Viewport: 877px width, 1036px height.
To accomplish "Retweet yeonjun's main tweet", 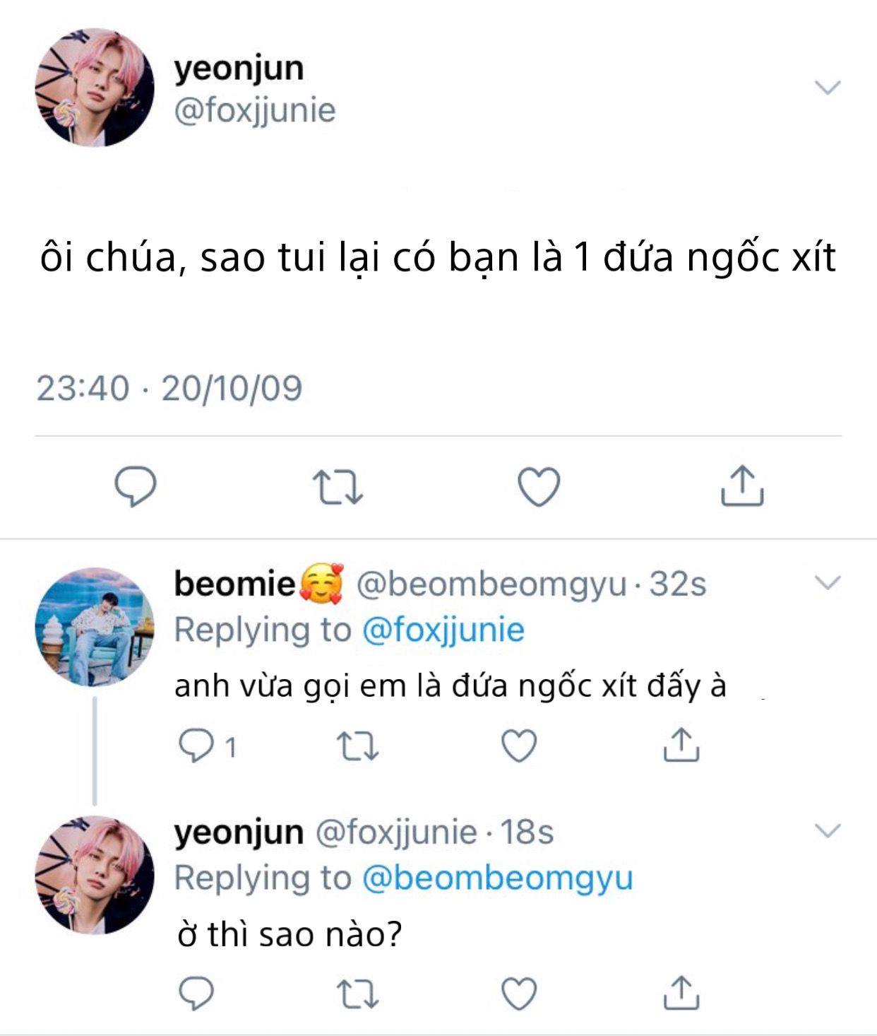I will (338, 487).
